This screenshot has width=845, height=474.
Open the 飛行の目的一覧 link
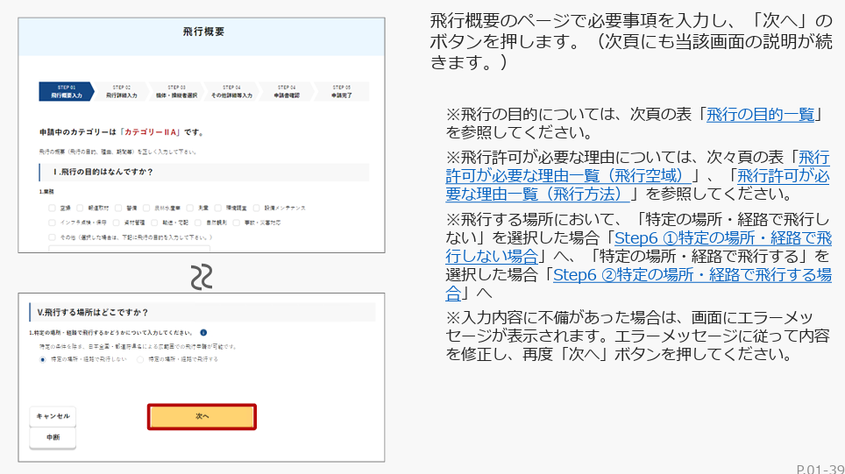click(760, 115)
